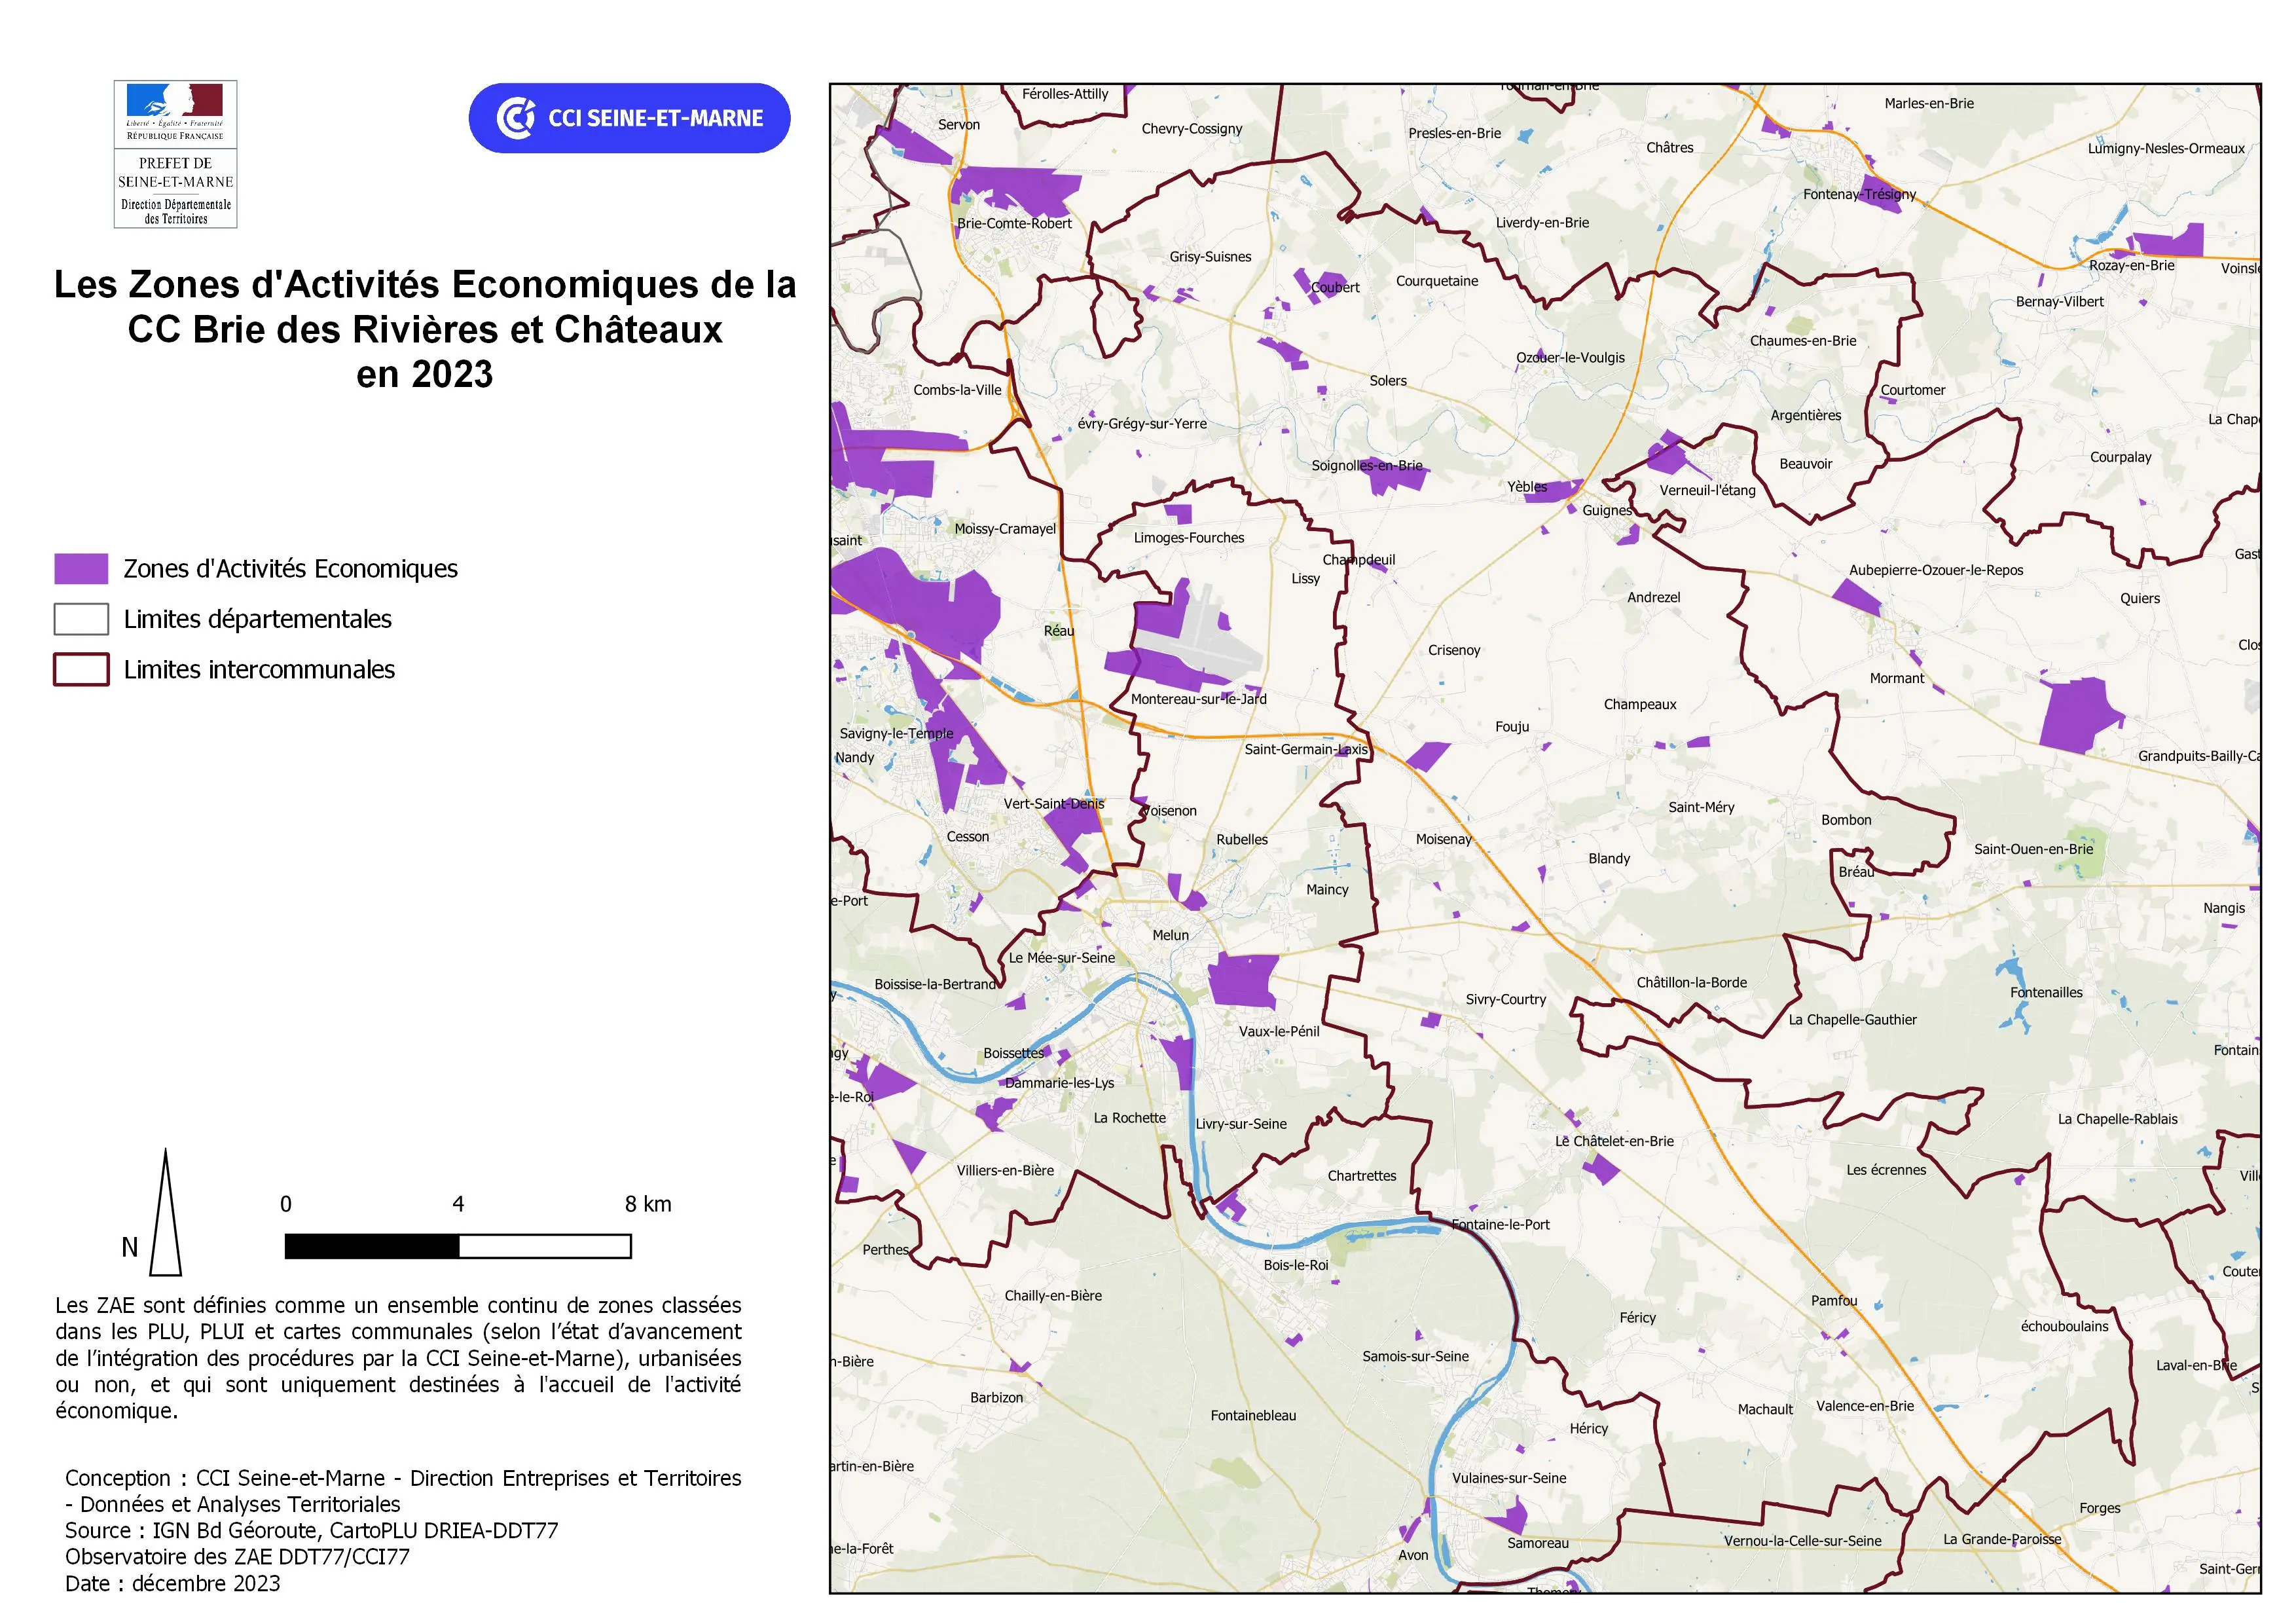Click the 'Nangis' map label
The image size is (2296, 1624).
point(2224,908)
